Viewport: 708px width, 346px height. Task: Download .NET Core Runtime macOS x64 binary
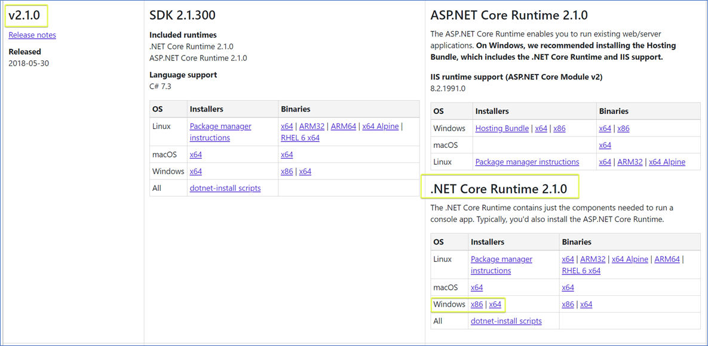pos(568,288)
